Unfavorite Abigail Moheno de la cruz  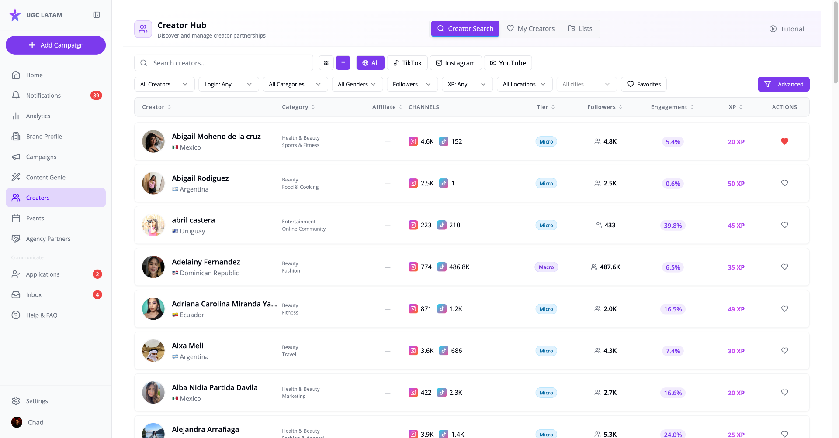point(784,141)
